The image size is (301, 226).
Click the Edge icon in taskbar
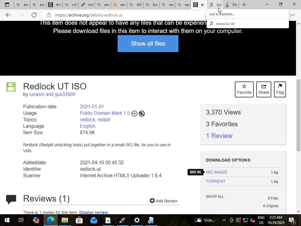coord(50,220)
